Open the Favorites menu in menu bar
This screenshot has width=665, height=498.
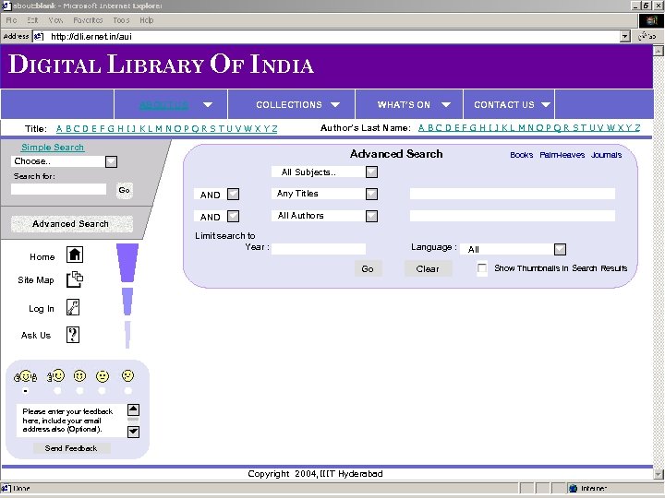(x=88, y=20)
